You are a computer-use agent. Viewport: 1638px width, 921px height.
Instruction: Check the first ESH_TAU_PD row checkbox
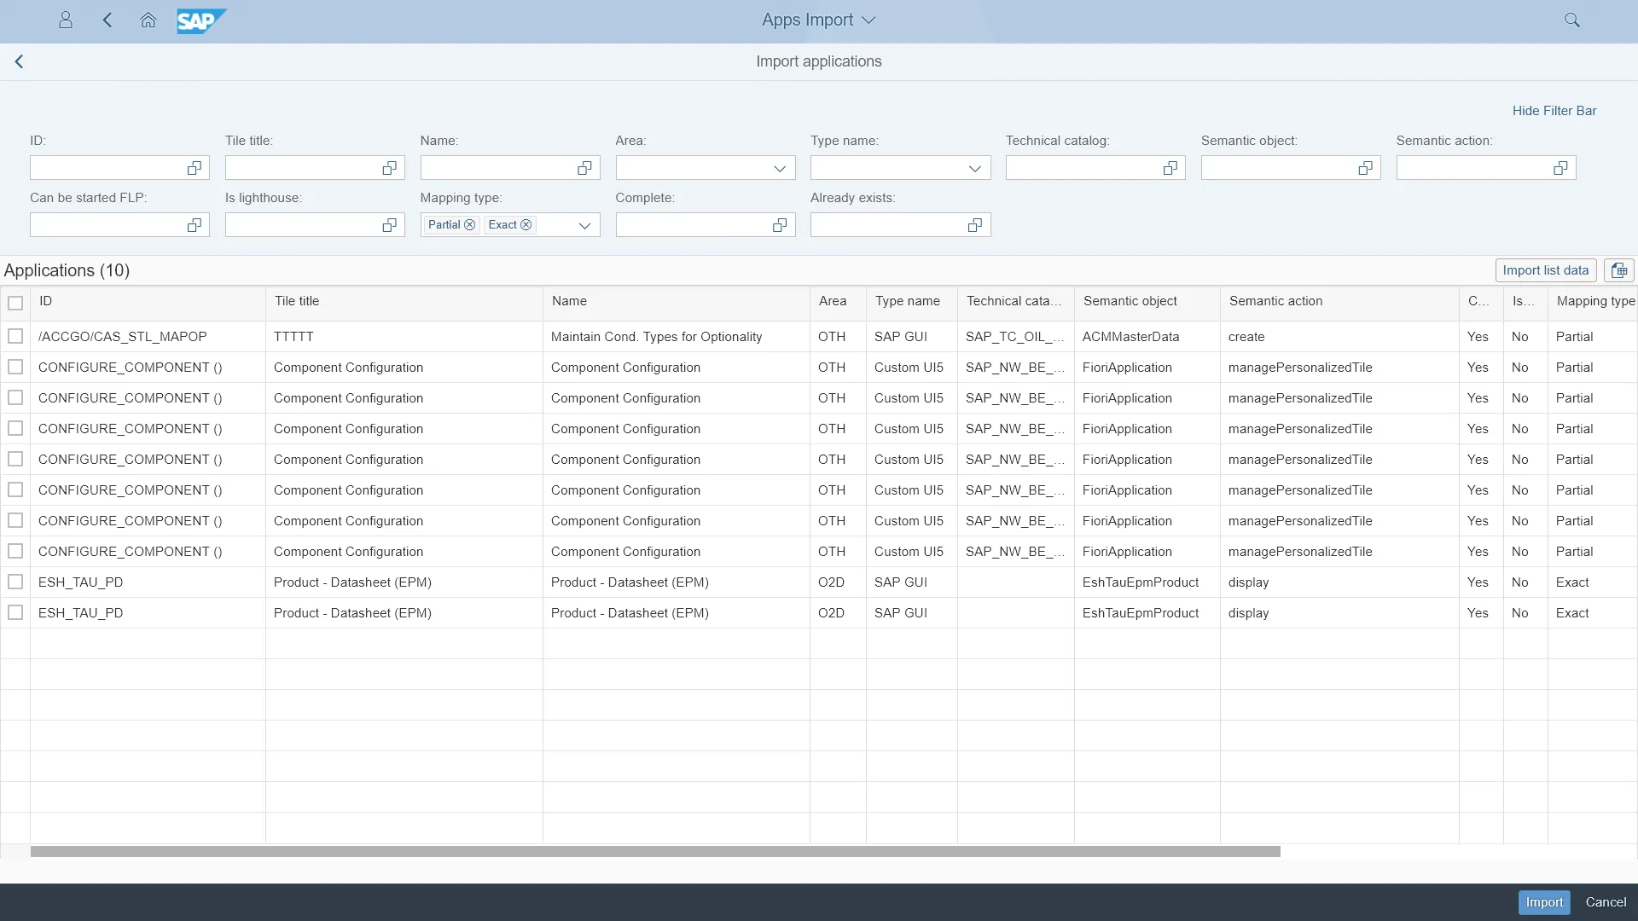15,582
